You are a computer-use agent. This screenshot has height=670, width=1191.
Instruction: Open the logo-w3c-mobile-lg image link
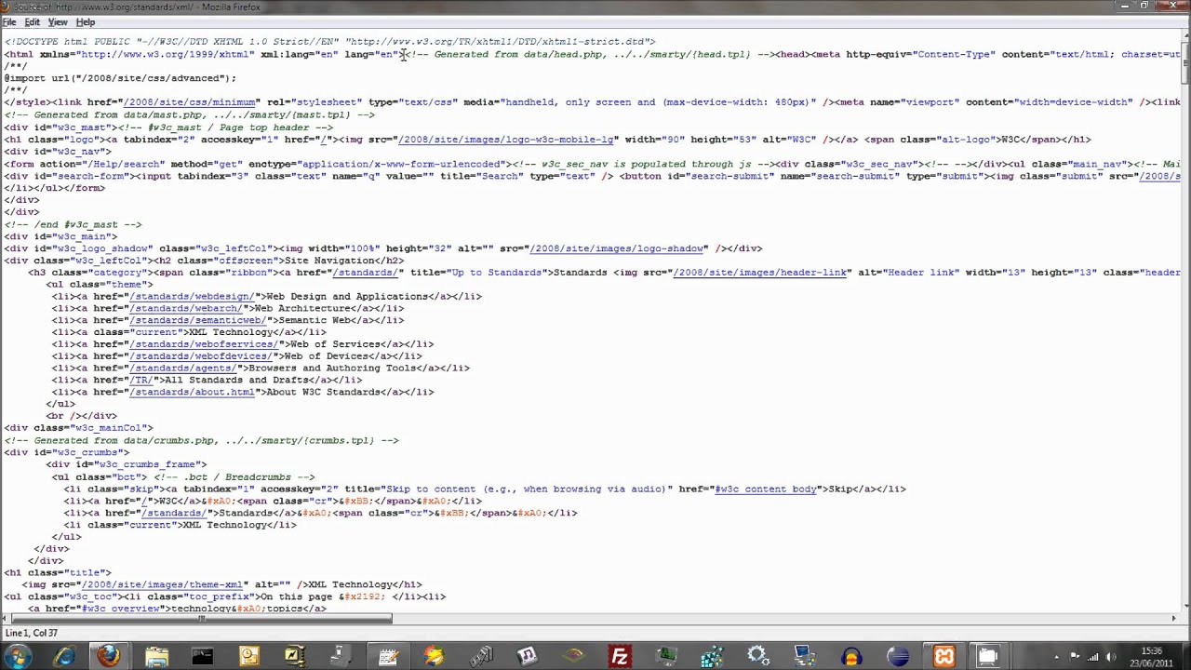[x=507, y=140]
